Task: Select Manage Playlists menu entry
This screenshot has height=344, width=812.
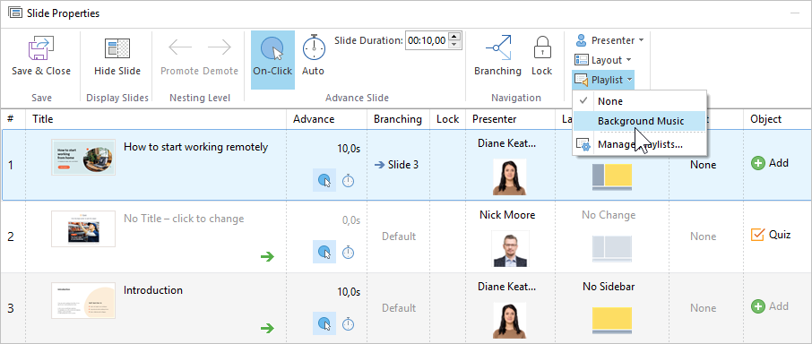Action: [x=641, y=144]
